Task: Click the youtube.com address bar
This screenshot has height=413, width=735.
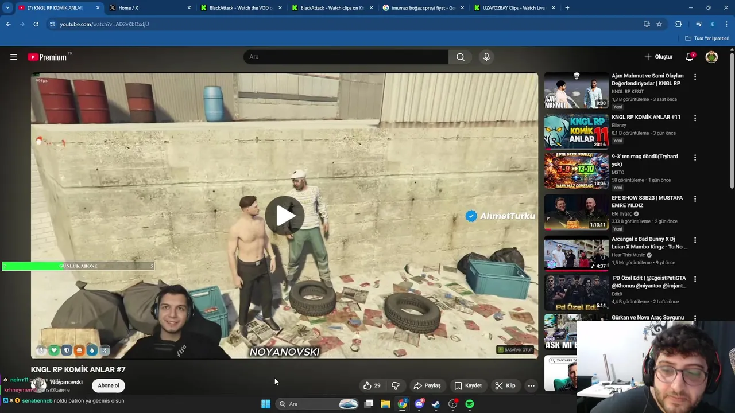Action: coord(345,24)
